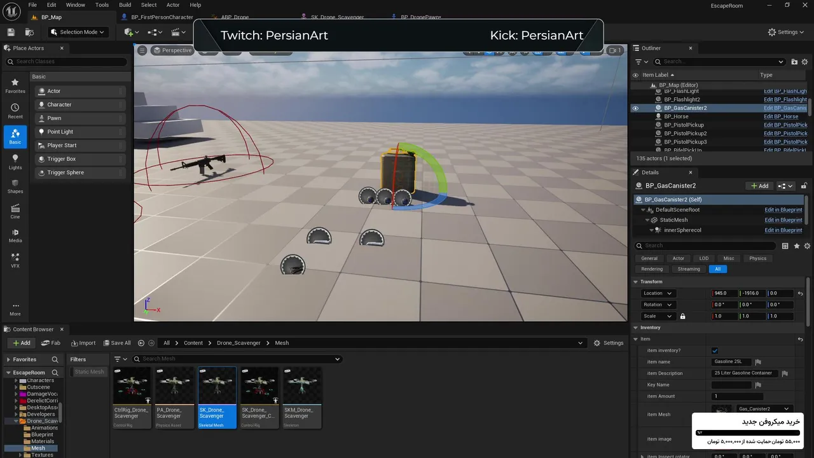Toggle favorites star filter in Details
The image size is (814, 458).
797,246
